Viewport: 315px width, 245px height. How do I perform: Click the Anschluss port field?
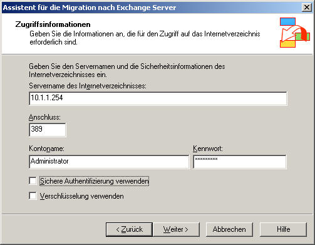(48, 130)
